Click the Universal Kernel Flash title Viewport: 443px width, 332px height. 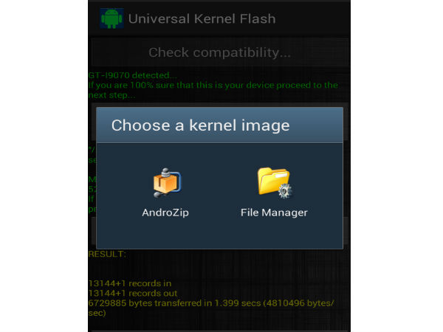pos(202,19)
